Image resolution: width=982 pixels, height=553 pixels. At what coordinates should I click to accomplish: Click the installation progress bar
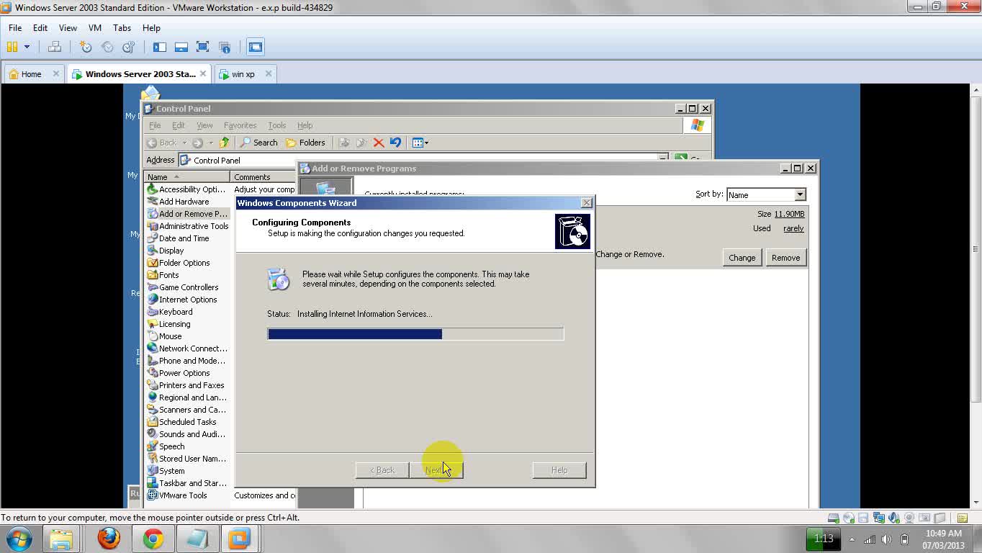click(415, 333)
